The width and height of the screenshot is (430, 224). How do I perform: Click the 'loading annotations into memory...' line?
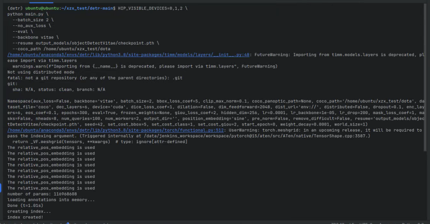pos(51,200)
